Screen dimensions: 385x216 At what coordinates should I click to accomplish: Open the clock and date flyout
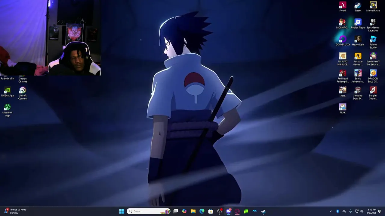coord(372,211)
